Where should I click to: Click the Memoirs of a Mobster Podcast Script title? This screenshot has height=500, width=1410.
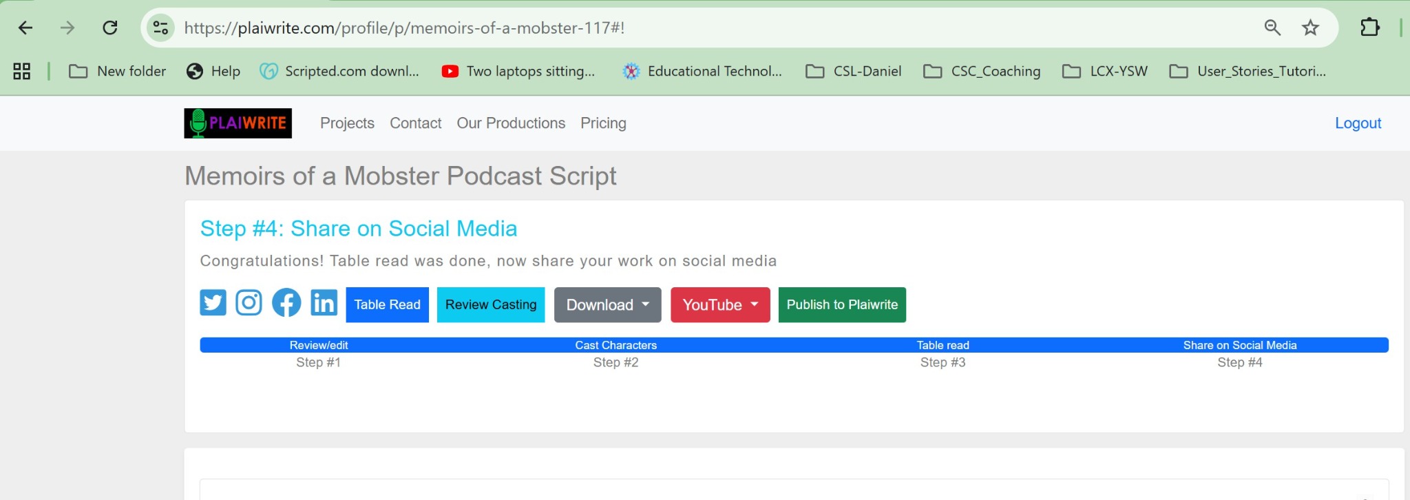(401, 176)
